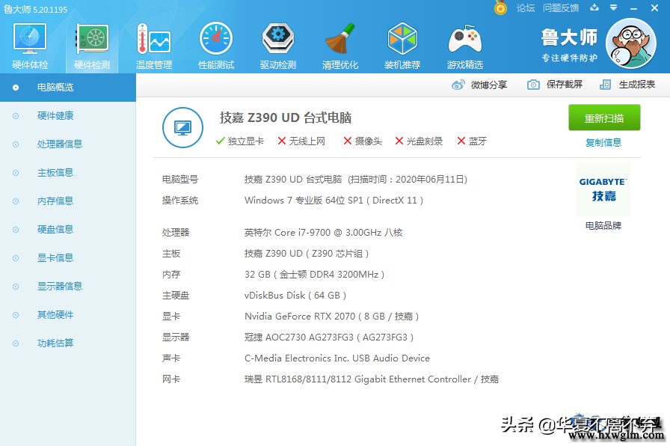Open the main menu dropdown arrow

(615, 7)
